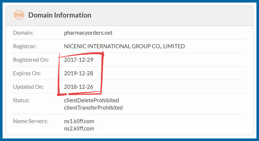Select the 2018-12-26 updated date
The height and width of the screenshot is (141, 259).
(79, 87)
